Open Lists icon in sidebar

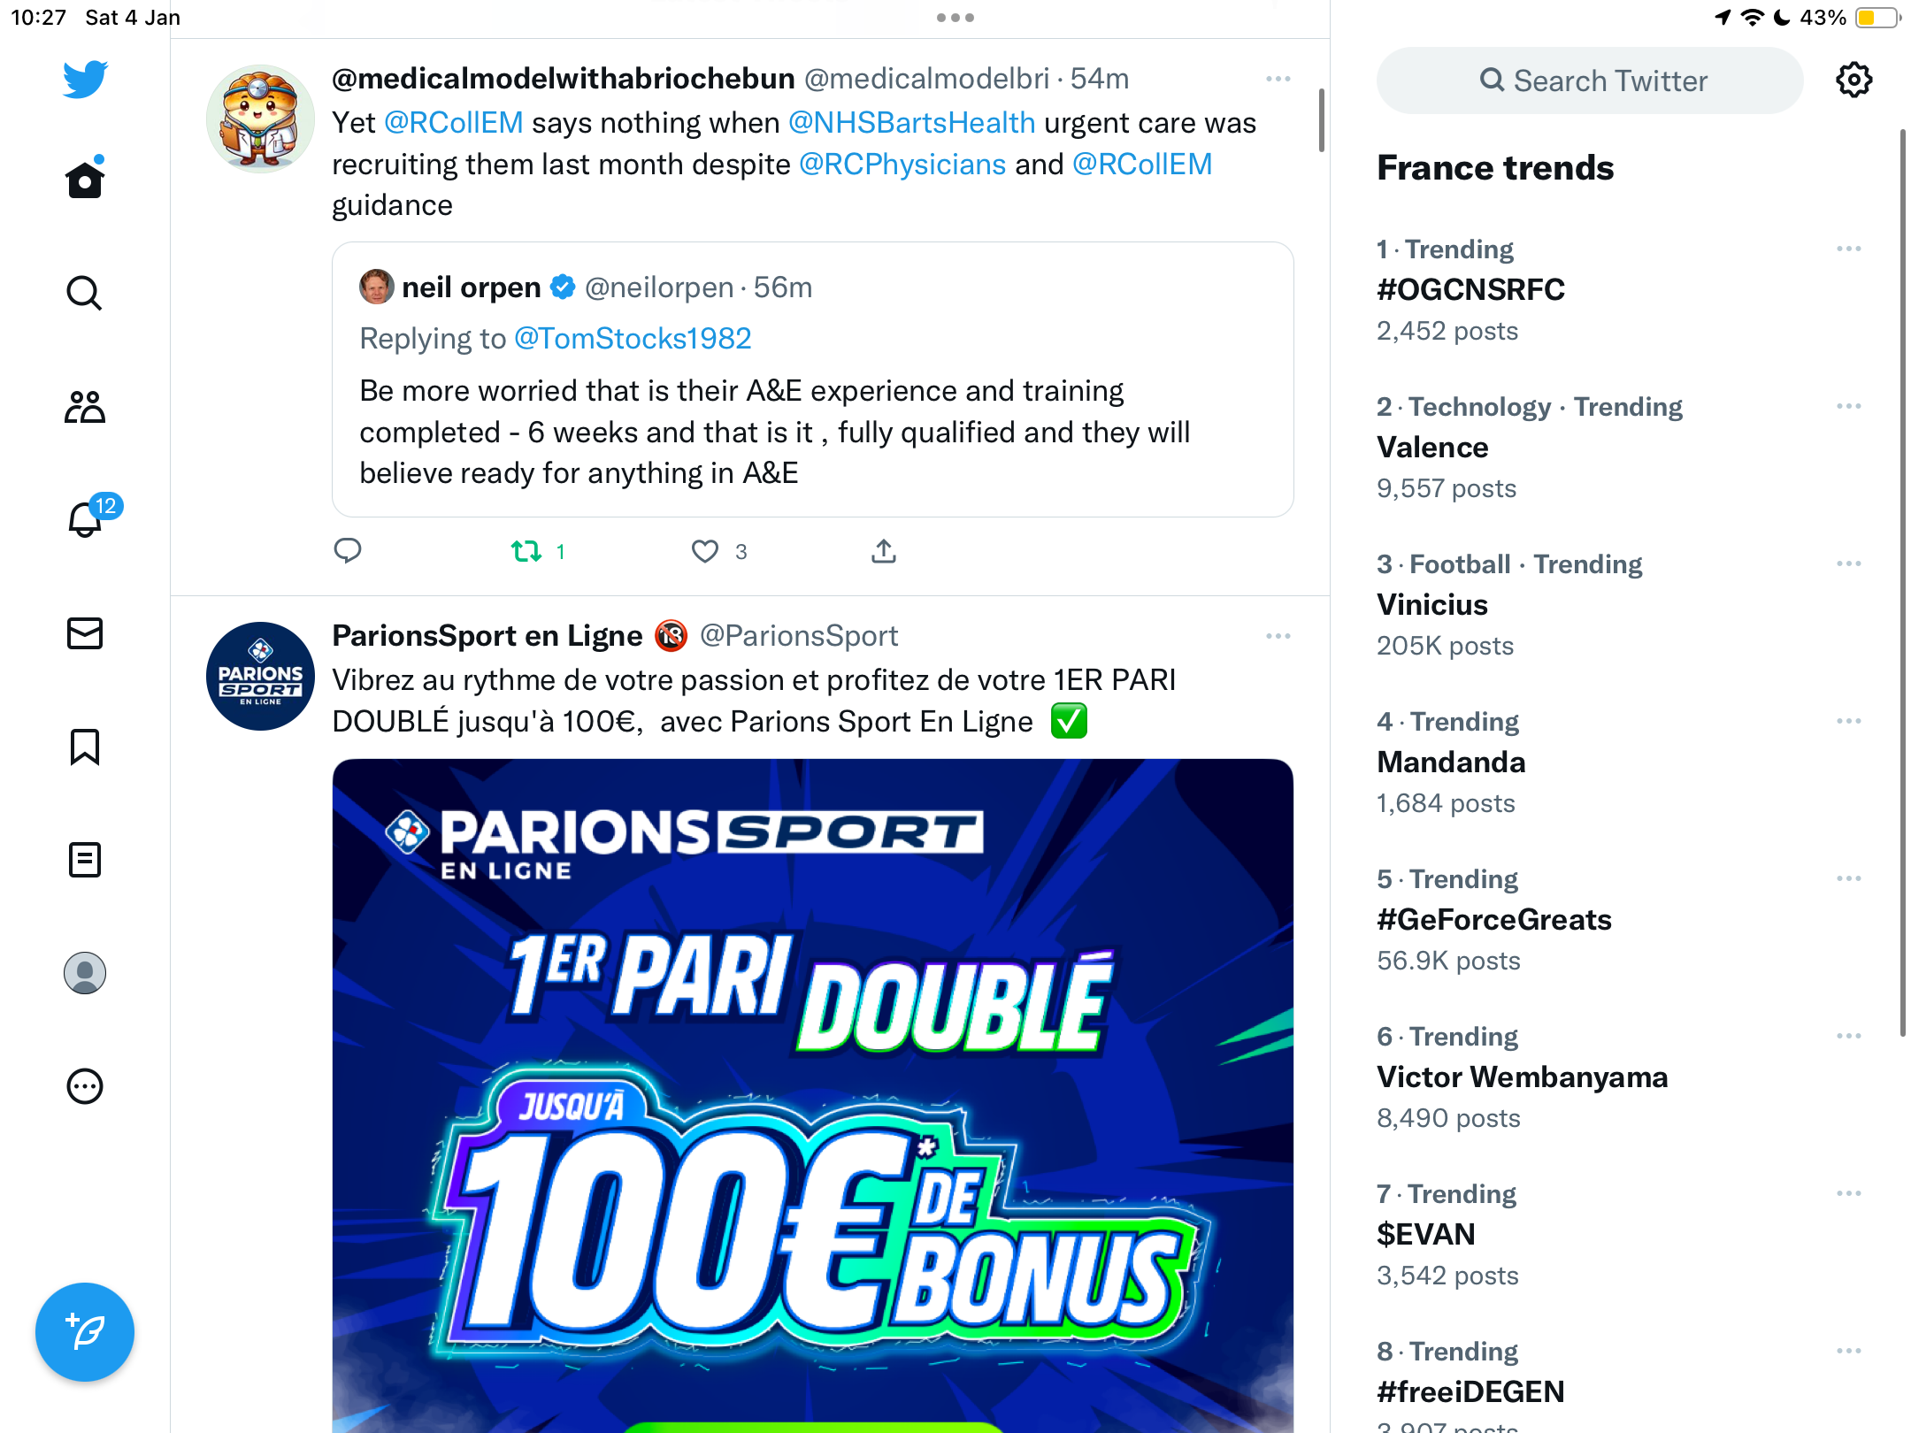85,860
